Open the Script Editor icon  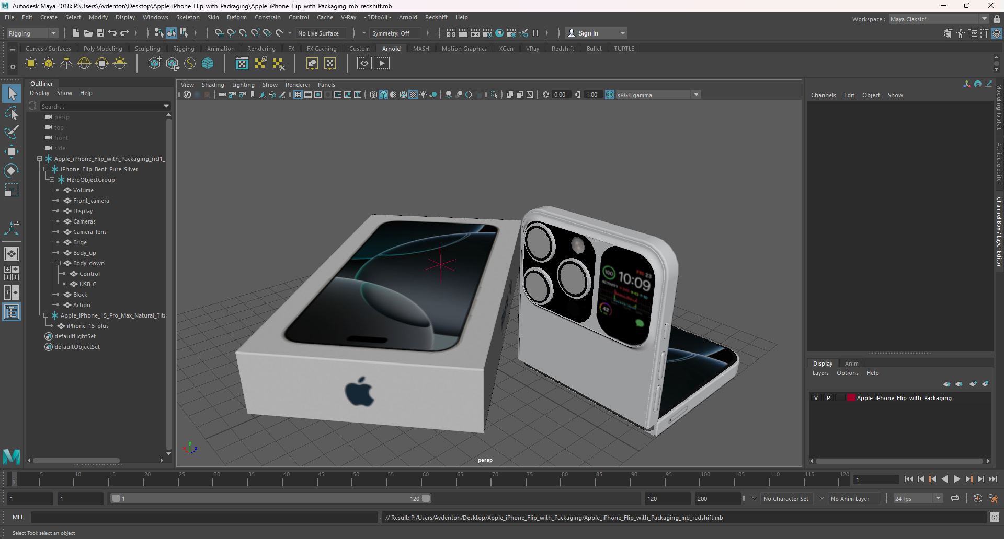coord(995,518)
